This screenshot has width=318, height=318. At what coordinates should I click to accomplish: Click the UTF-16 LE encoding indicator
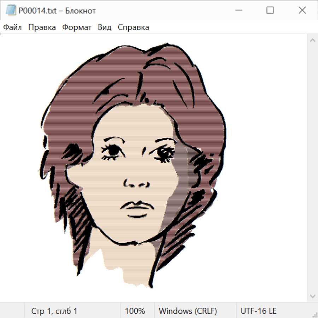(258, 311)
